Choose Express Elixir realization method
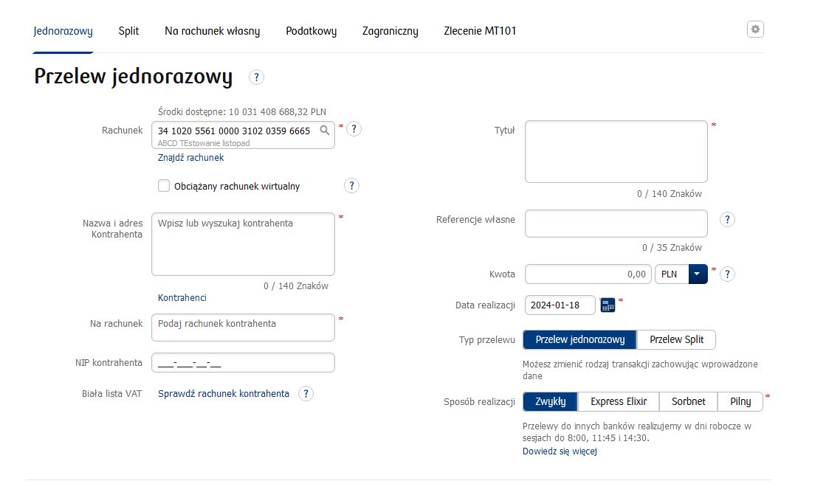The width and height of the screenshot is (826, 495). [619, 402]
